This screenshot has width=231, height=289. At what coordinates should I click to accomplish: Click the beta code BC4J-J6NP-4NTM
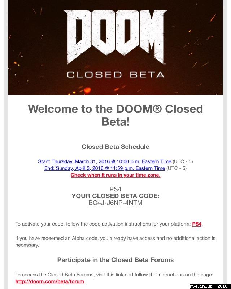(115, 203)
